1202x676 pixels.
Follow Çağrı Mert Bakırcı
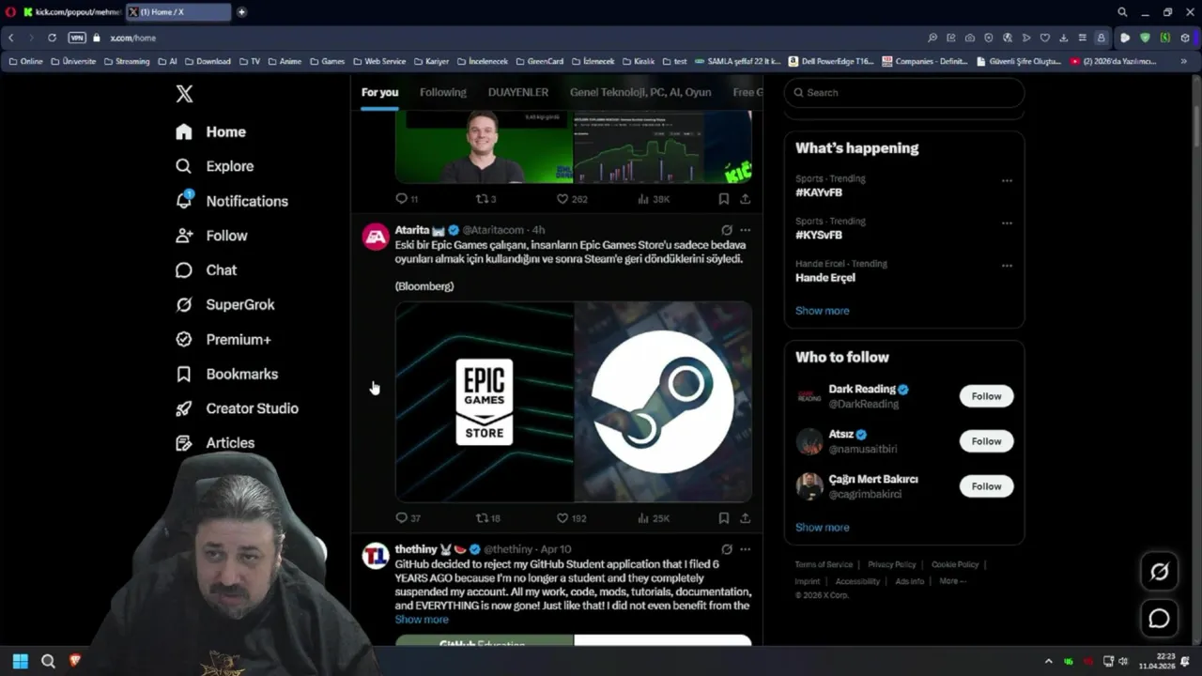coord(986,486)
